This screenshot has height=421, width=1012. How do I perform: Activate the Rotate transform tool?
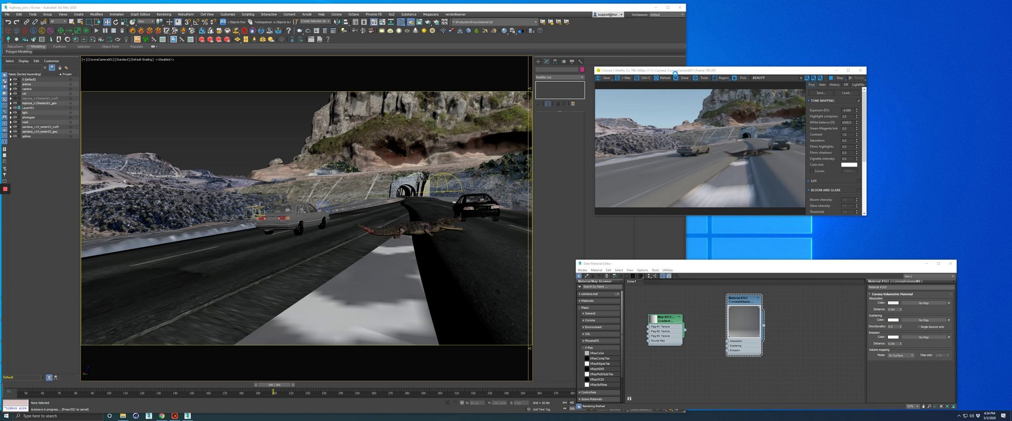click(115, 22)
